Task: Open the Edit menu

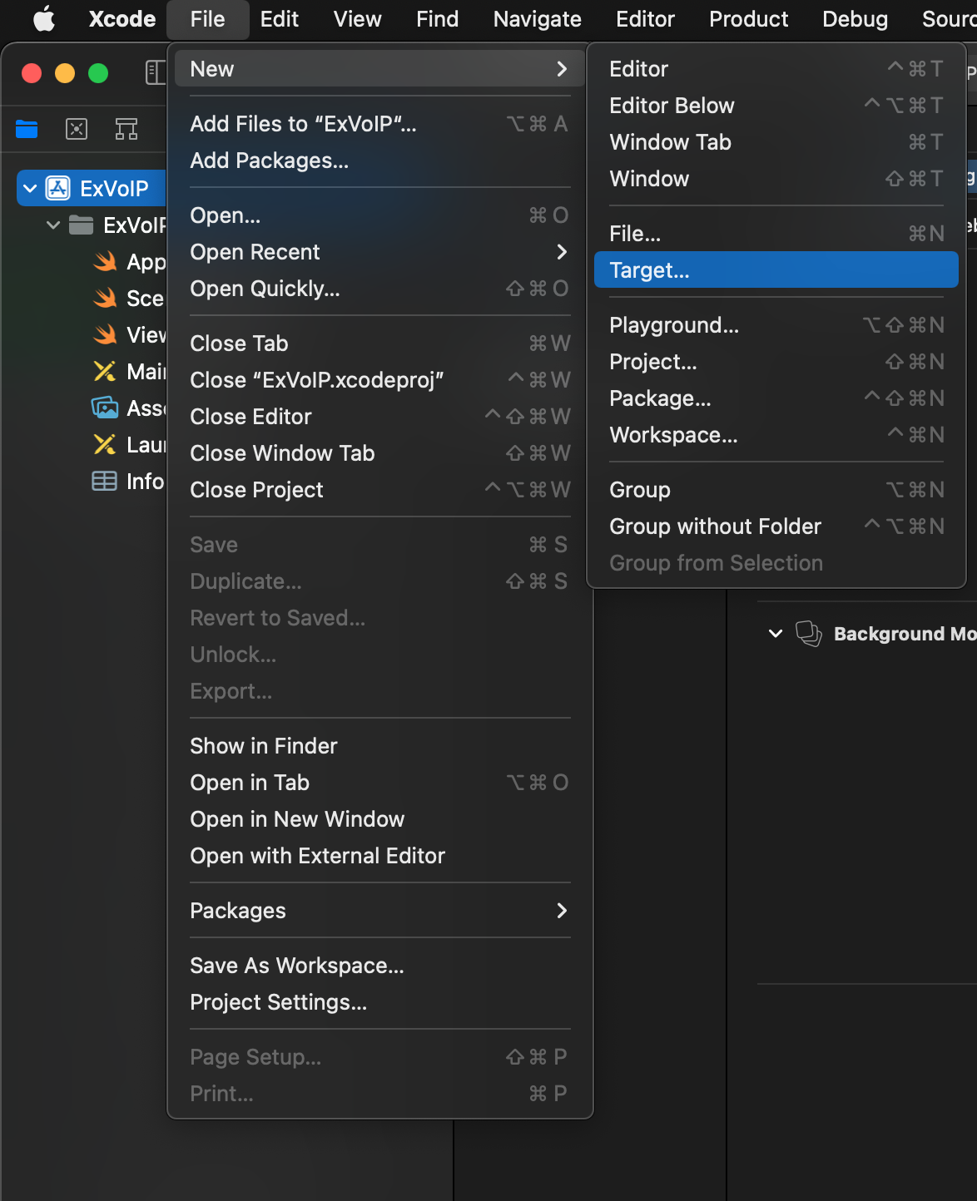Action: tap(279, 18)
